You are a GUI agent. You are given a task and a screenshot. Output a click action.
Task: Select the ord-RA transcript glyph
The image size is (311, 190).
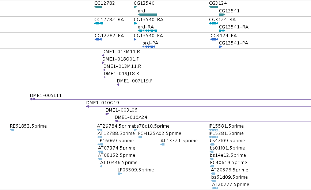pyautogui.click(x=147, y=31)
